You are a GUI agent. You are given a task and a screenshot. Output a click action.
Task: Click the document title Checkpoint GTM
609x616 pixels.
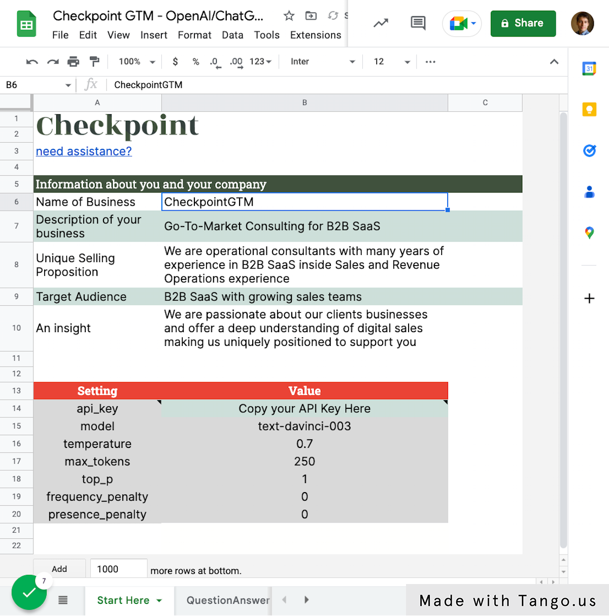coord(158,16)
